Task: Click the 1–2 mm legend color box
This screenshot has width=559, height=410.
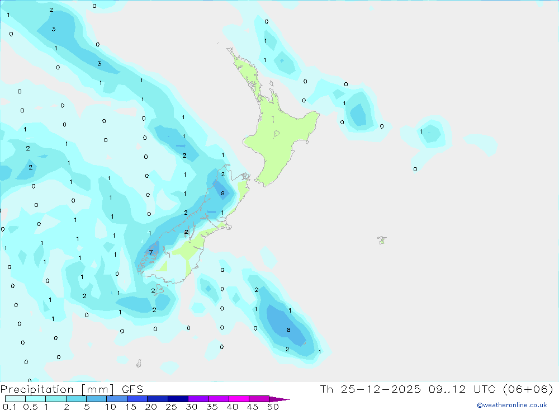Action: 56,399
